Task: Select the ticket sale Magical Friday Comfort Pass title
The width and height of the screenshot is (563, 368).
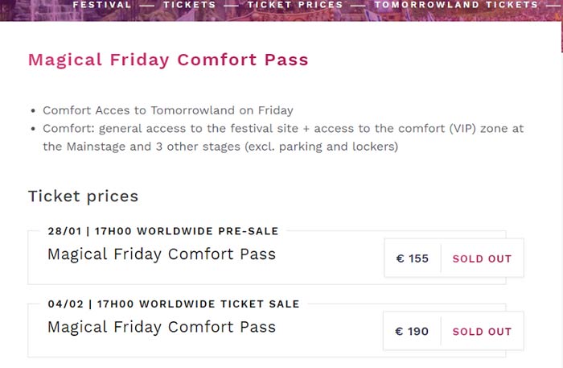Action: (161, 327)
